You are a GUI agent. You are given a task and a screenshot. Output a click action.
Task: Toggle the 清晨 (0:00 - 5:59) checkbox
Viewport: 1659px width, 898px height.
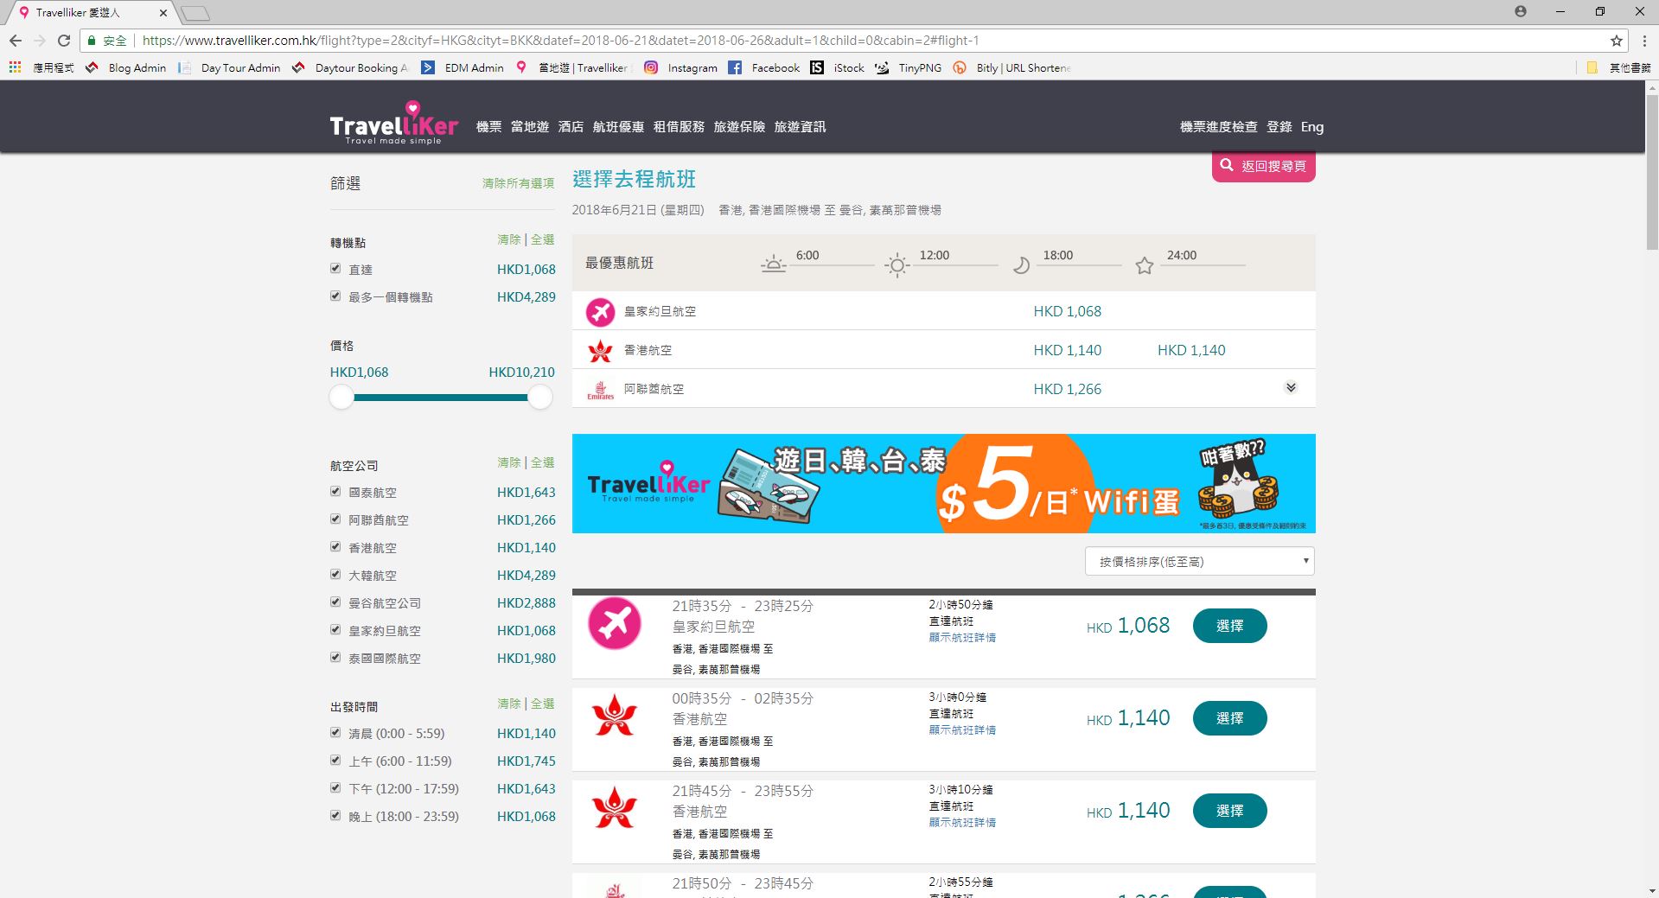coord(335,732)
